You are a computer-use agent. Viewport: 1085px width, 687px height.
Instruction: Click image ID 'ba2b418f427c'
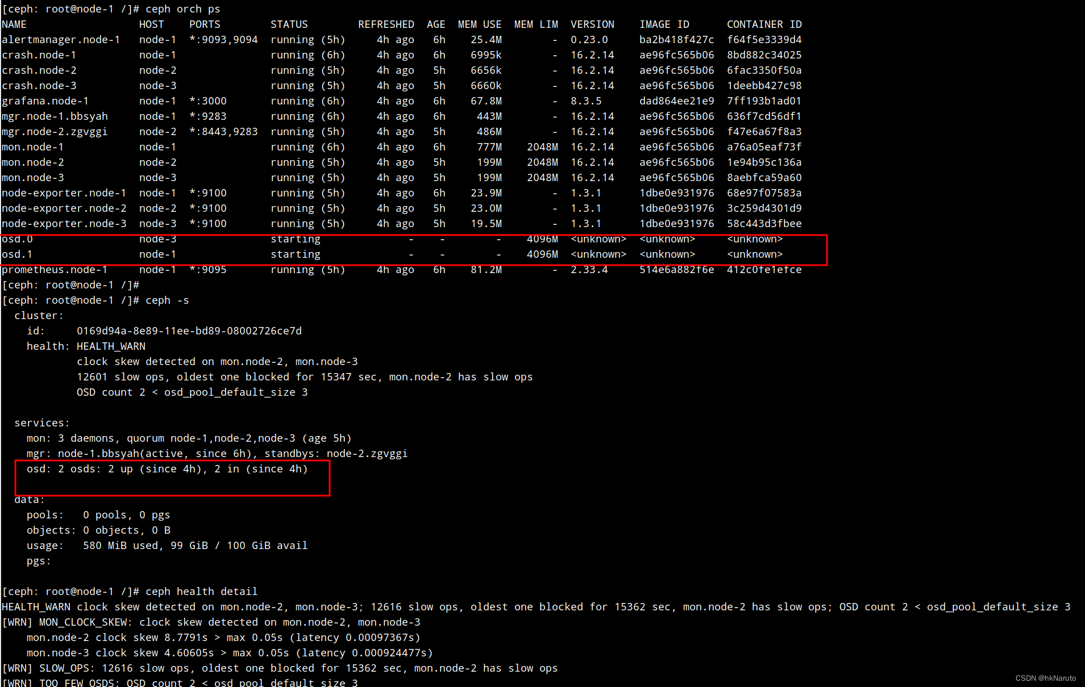677,40
